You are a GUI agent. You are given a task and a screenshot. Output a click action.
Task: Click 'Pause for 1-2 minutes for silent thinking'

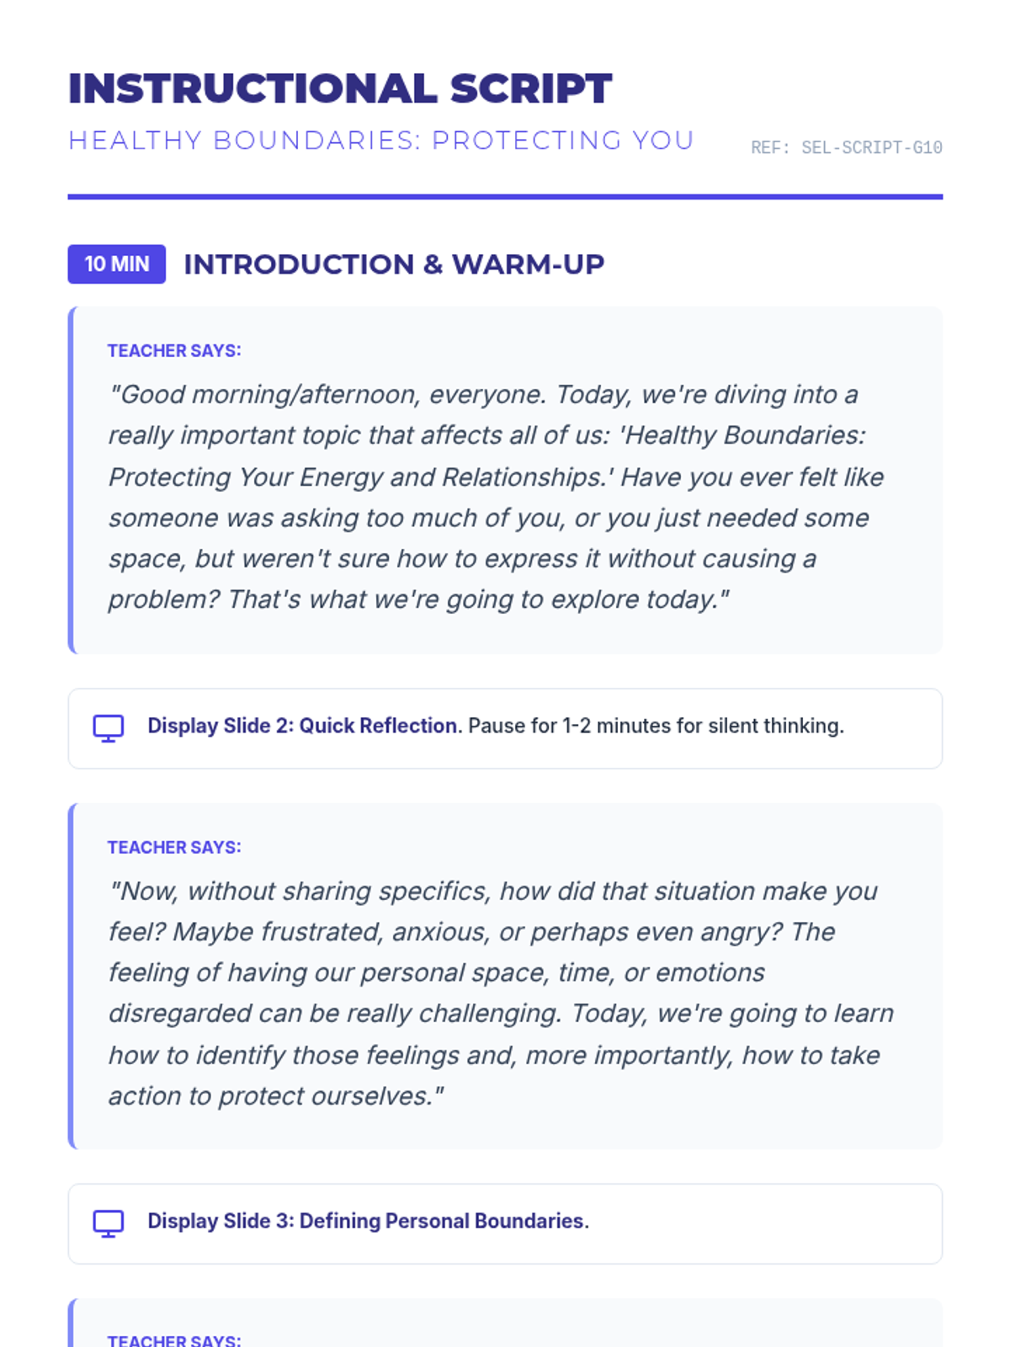656,726
